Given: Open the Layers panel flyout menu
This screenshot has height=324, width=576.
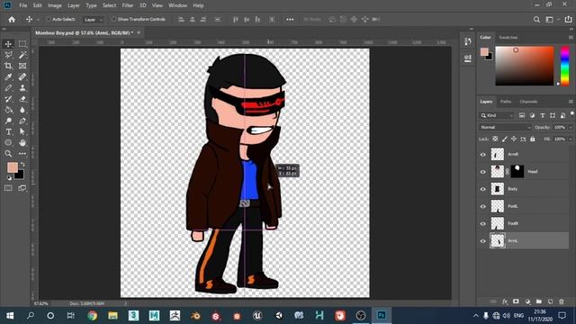Looking at the screenshot, I should point(571,102).
